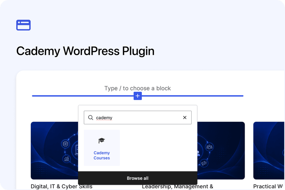Click the blue plus block inserter button

[138, 96]
